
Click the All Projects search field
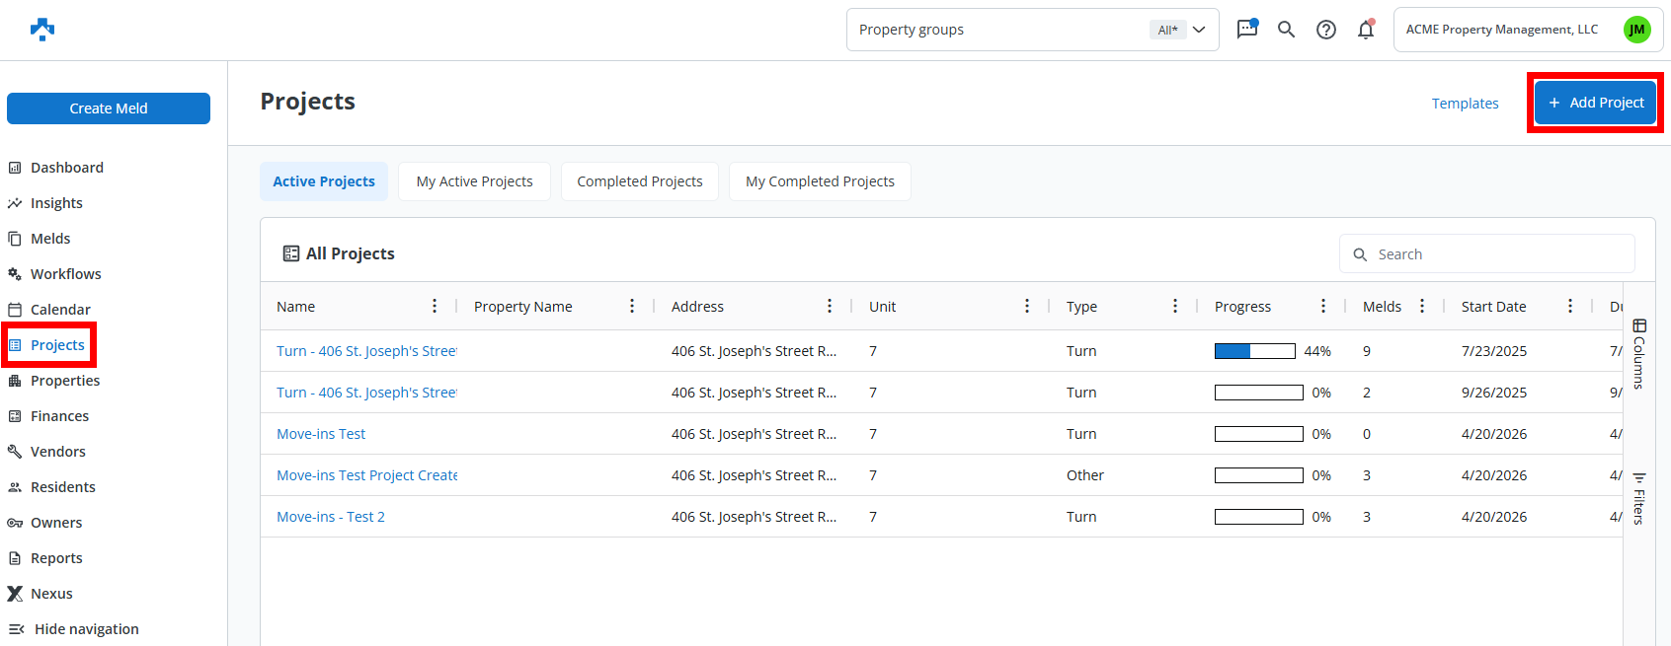tap(1496, 254)
